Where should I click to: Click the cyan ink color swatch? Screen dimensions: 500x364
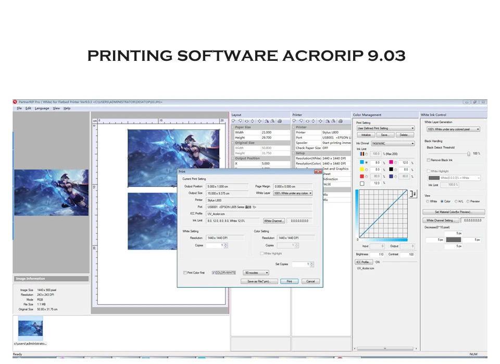(x=362, y=162)
